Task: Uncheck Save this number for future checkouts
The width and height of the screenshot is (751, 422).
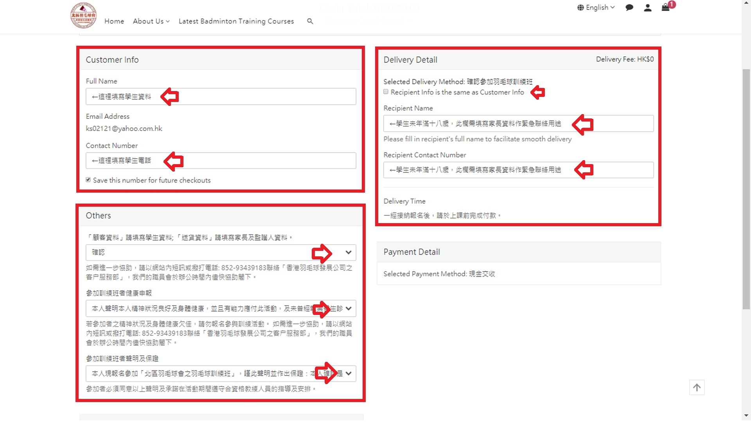Action: 88,180
